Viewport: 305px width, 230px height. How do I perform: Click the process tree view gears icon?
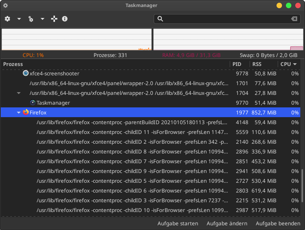(x=31, y=19)
